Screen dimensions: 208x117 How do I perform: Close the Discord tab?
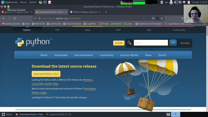[x=100, y=12]
